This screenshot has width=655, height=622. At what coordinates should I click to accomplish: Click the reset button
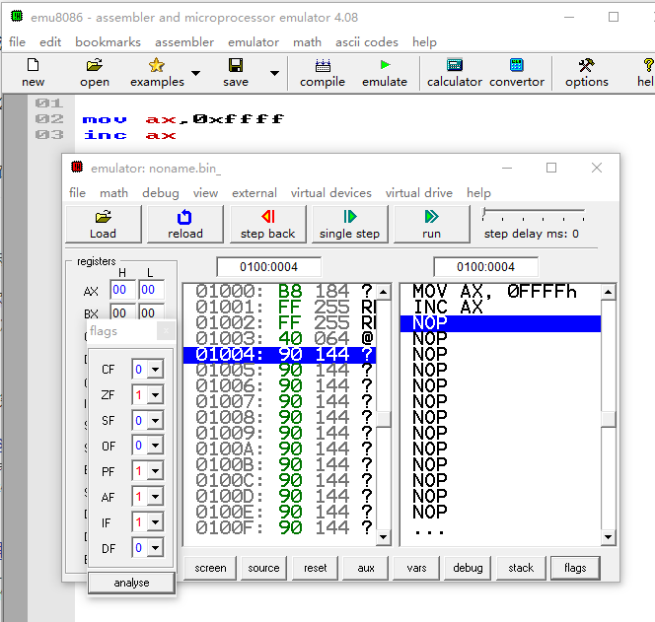pos(316,568)
